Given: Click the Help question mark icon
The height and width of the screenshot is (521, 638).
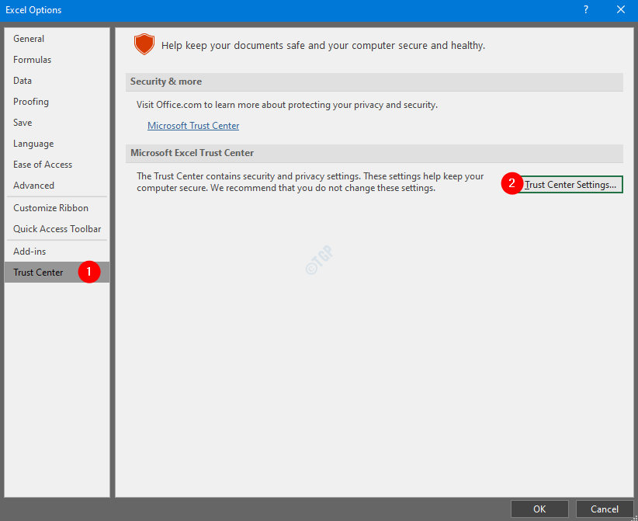Looking at the screenshot, I should [x=585, y=10].
